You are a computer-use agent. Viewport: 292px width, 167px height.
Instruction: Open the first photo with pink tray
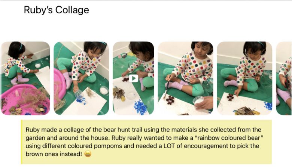point(25,78)
